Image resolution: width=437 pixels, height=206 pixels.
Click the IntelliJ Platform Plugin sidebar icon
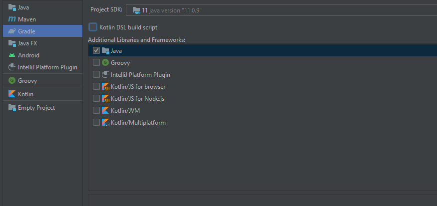click(x=12, y=67)
